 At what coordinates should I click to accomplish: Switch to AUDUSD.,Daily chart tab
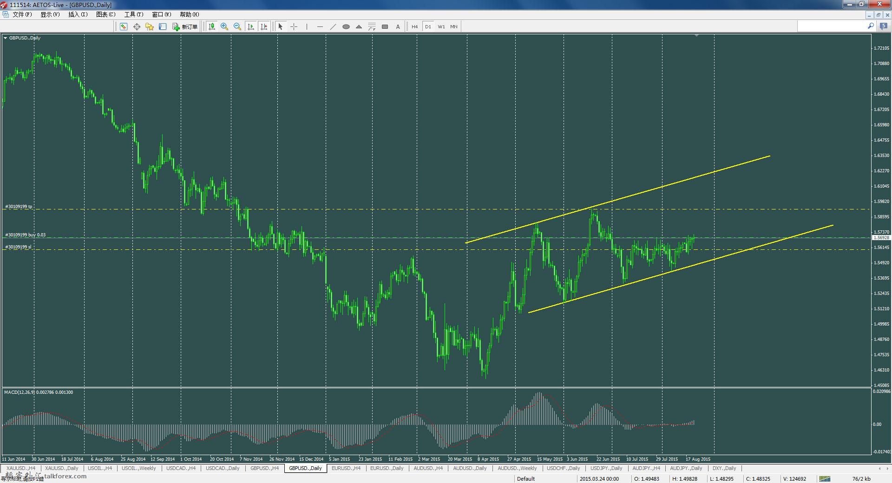tap(470, 468)
